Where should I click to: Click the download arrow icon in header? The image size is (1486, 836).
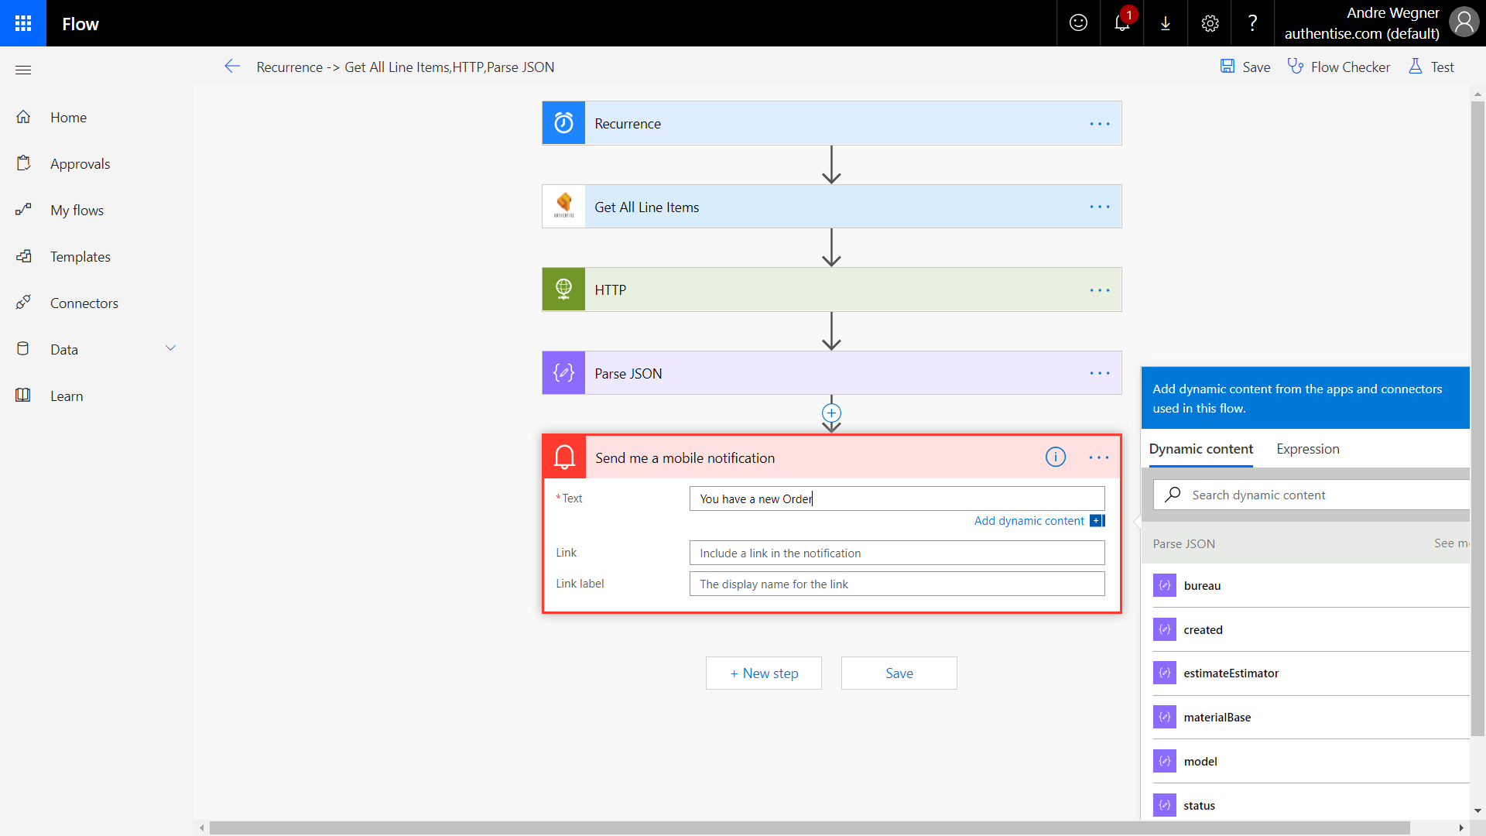1166,23
